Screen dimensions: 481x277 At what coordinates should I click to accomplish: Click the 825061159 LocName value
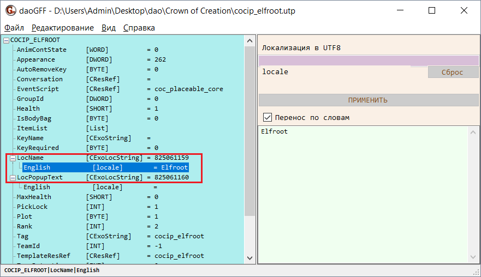point(171,158)
